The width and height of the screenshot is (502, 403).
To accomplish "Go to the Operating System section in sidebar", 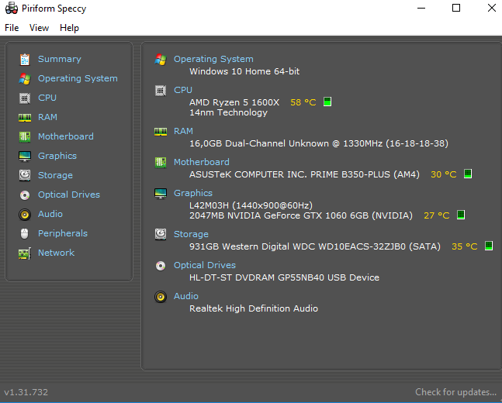I will (78, 79).
